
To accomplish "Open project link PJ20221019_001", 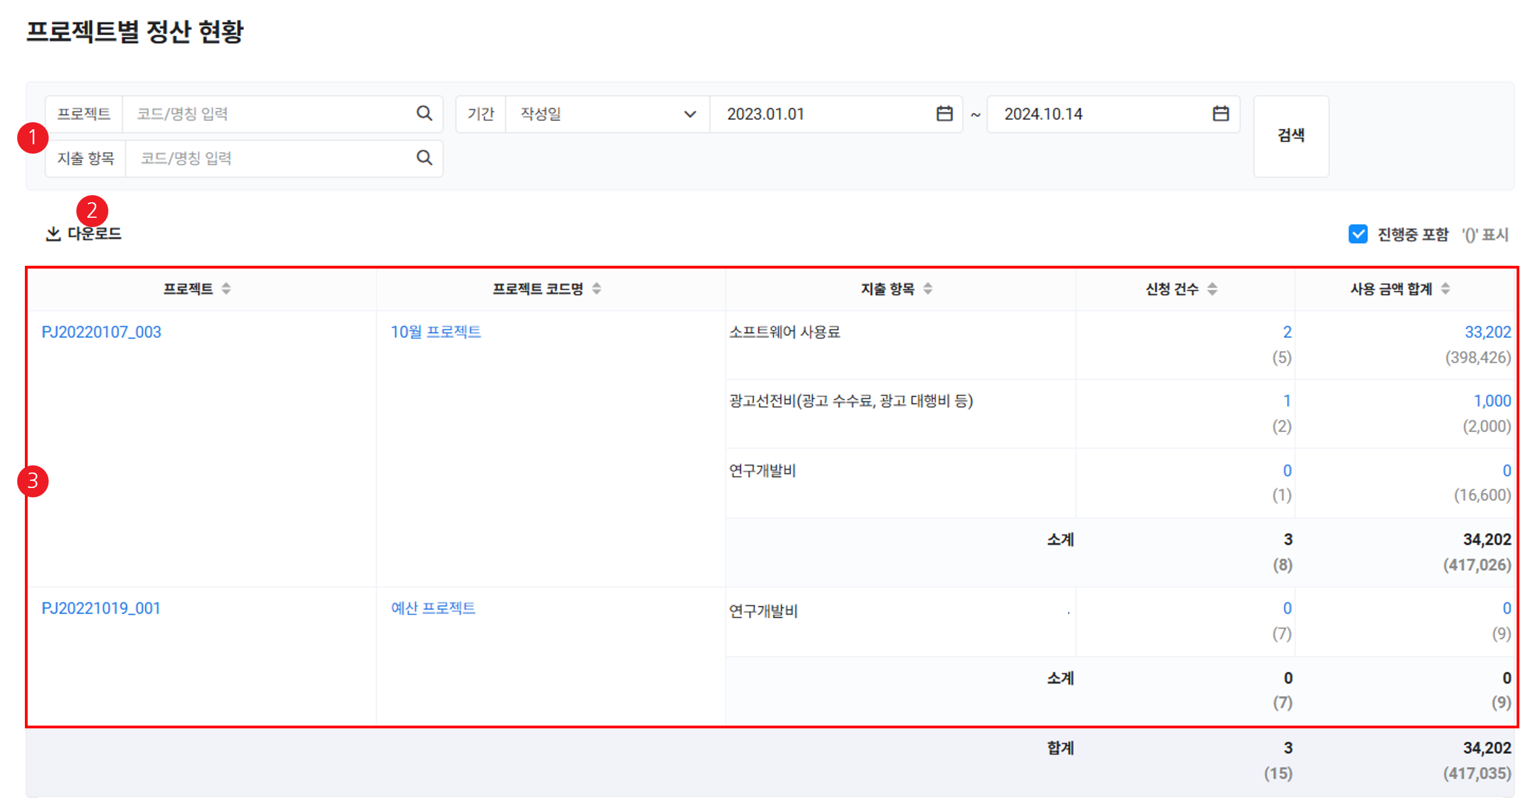I will click(x=101, y=608).
